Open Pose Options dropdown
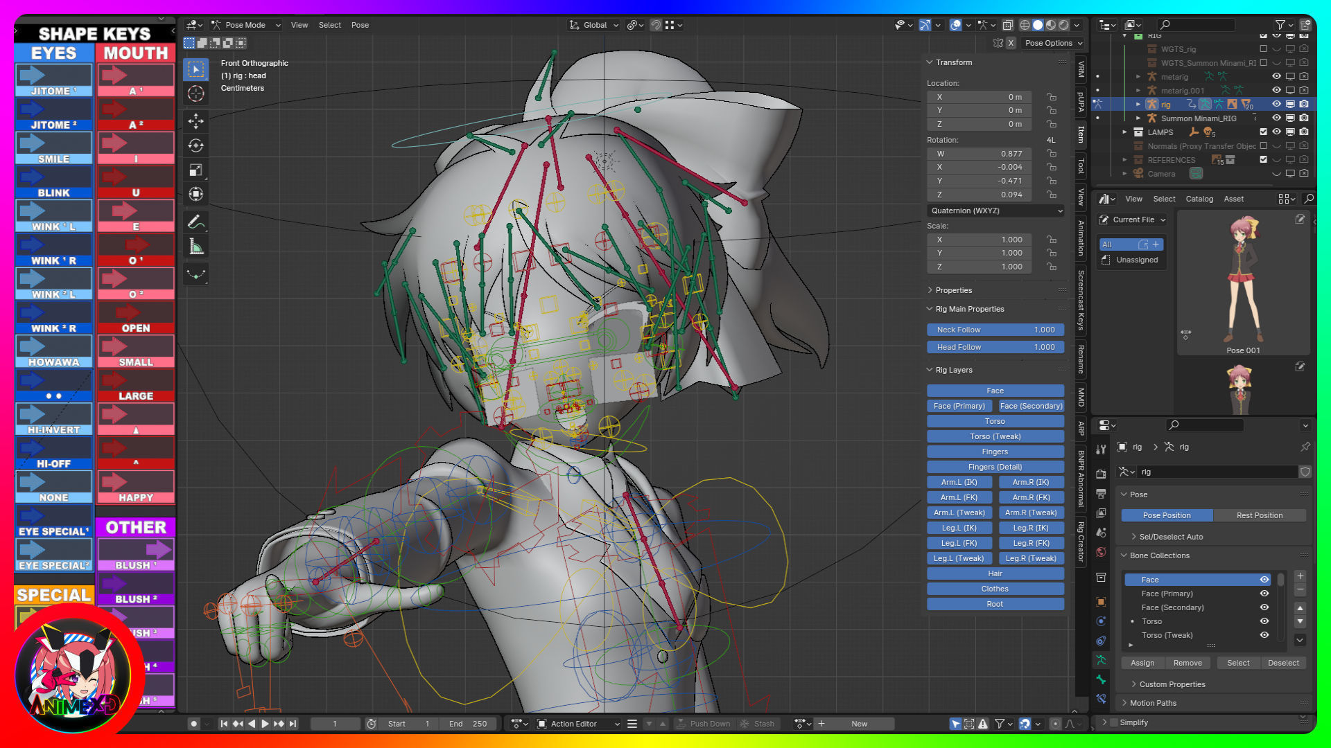The image size is (1331, 748). [1053, 43]
